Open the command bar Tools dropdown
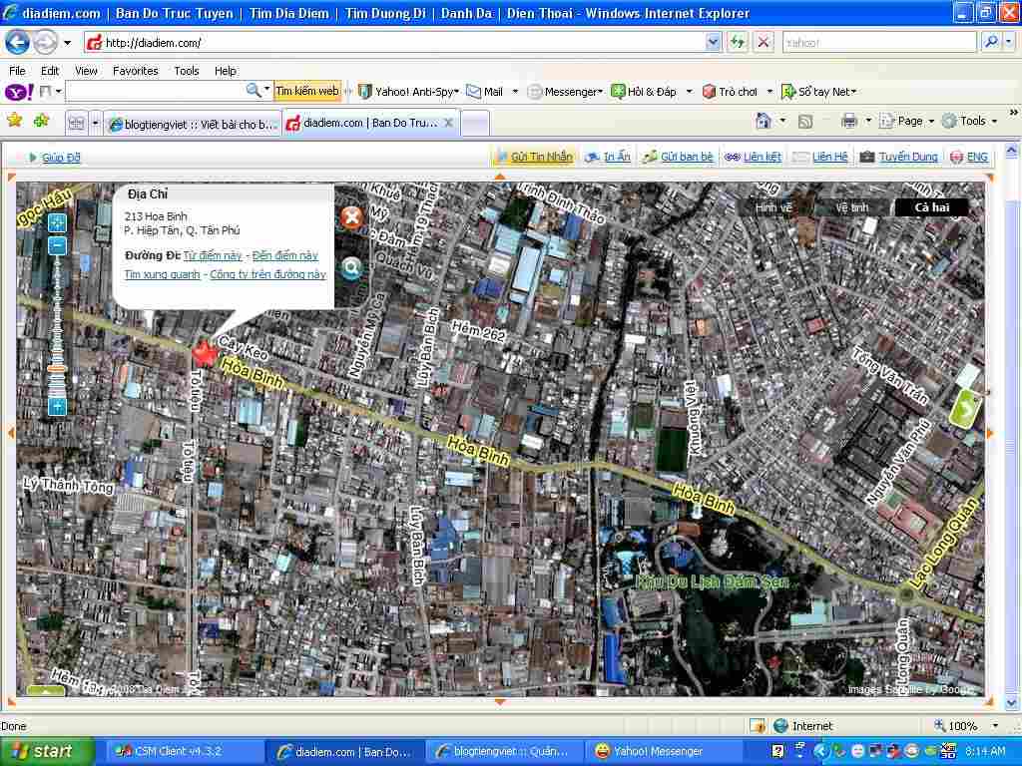 coord(969,121)
